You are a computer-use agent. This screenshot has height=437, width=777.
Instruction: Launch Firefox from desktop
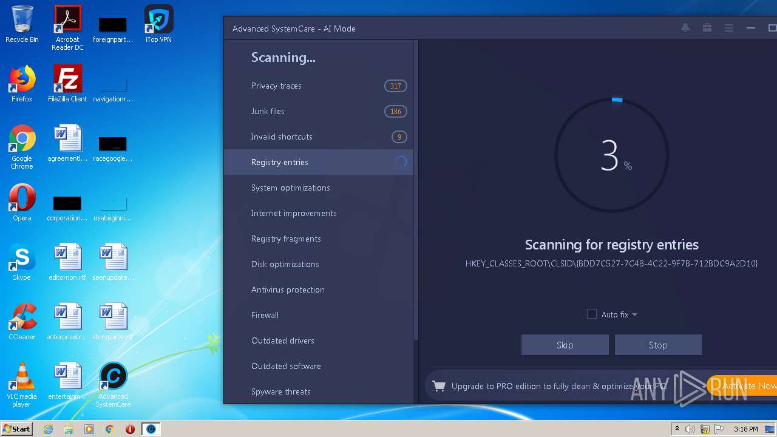(22, 84)
